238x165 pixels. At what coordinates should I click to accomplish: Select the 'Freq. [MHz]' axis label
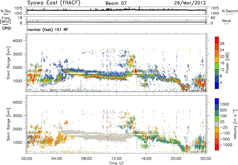coord(5,20)
